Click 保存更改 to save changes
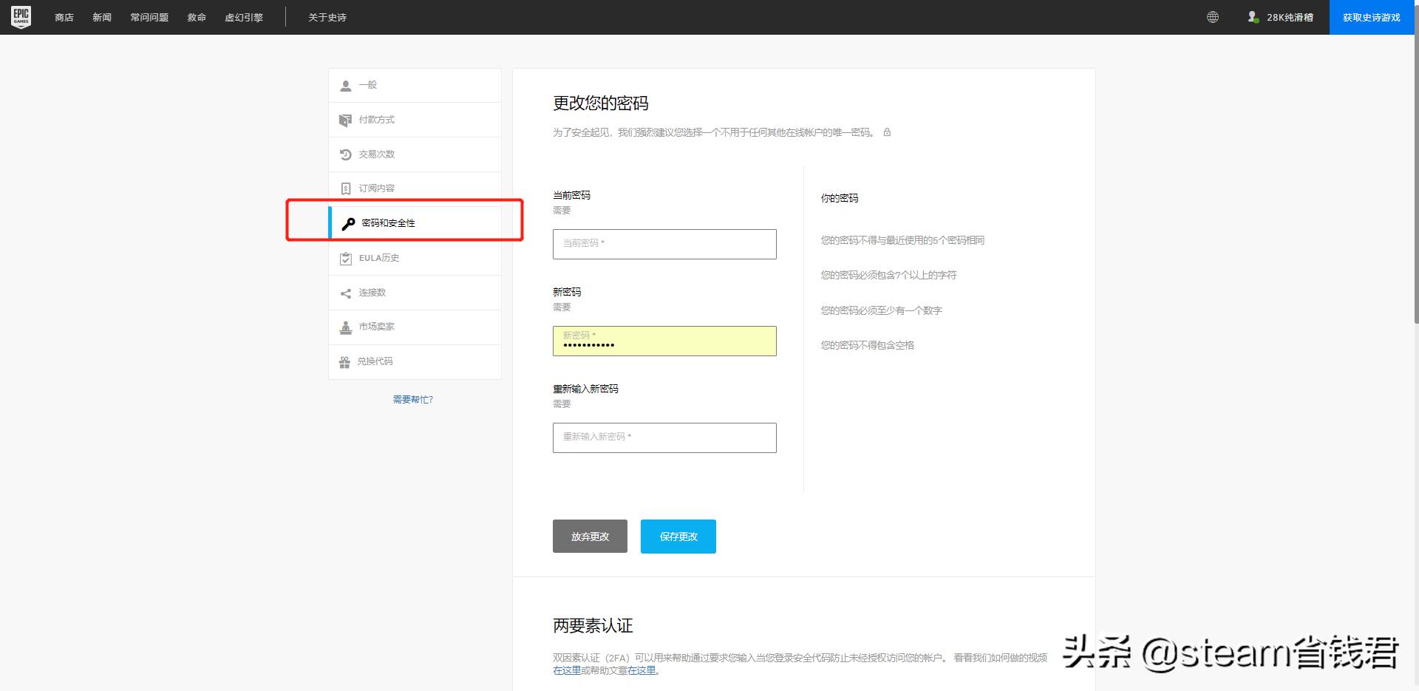This screenshot has height=691, width=1419. pyautogui.click(x=677, y=537)
